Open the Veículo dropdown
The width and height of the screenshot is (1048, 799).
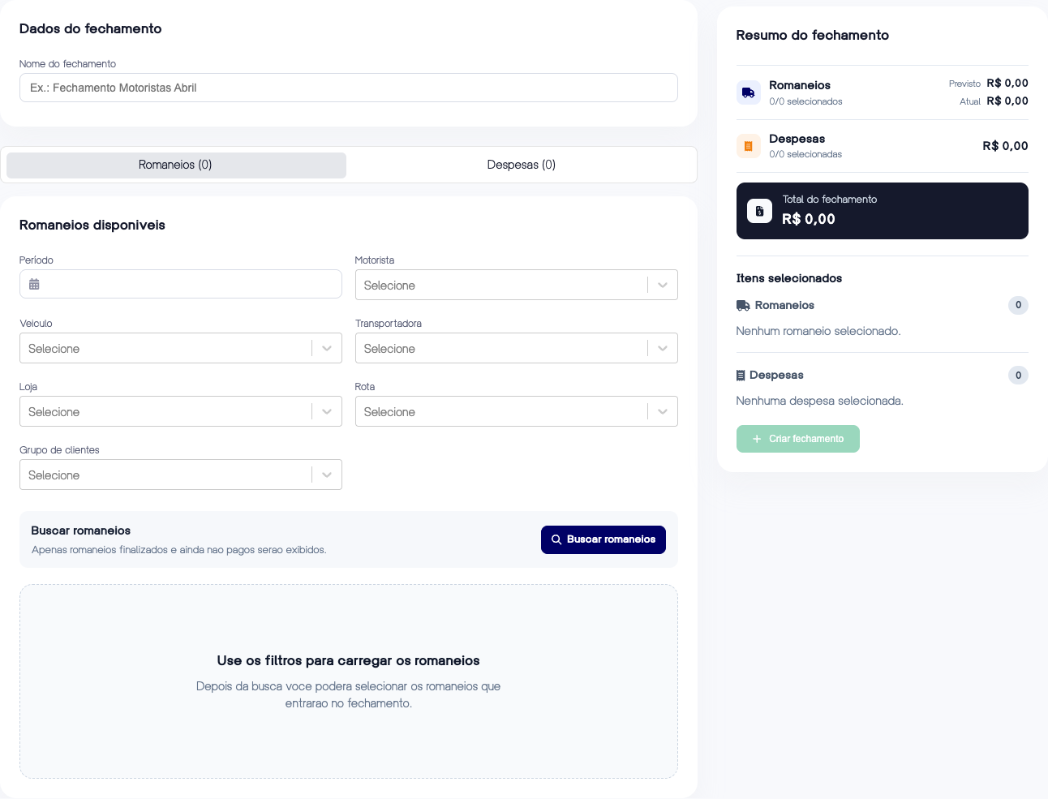181,348
